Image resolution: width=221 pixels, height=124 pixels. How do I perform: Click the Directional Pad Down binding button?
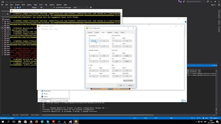click(127, 46)
